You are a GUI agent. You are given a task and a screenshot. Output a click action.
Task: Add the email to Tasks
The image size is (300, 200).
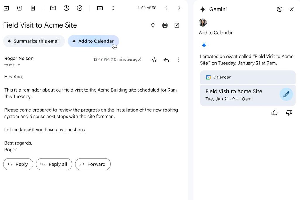(x=80, y=8)
